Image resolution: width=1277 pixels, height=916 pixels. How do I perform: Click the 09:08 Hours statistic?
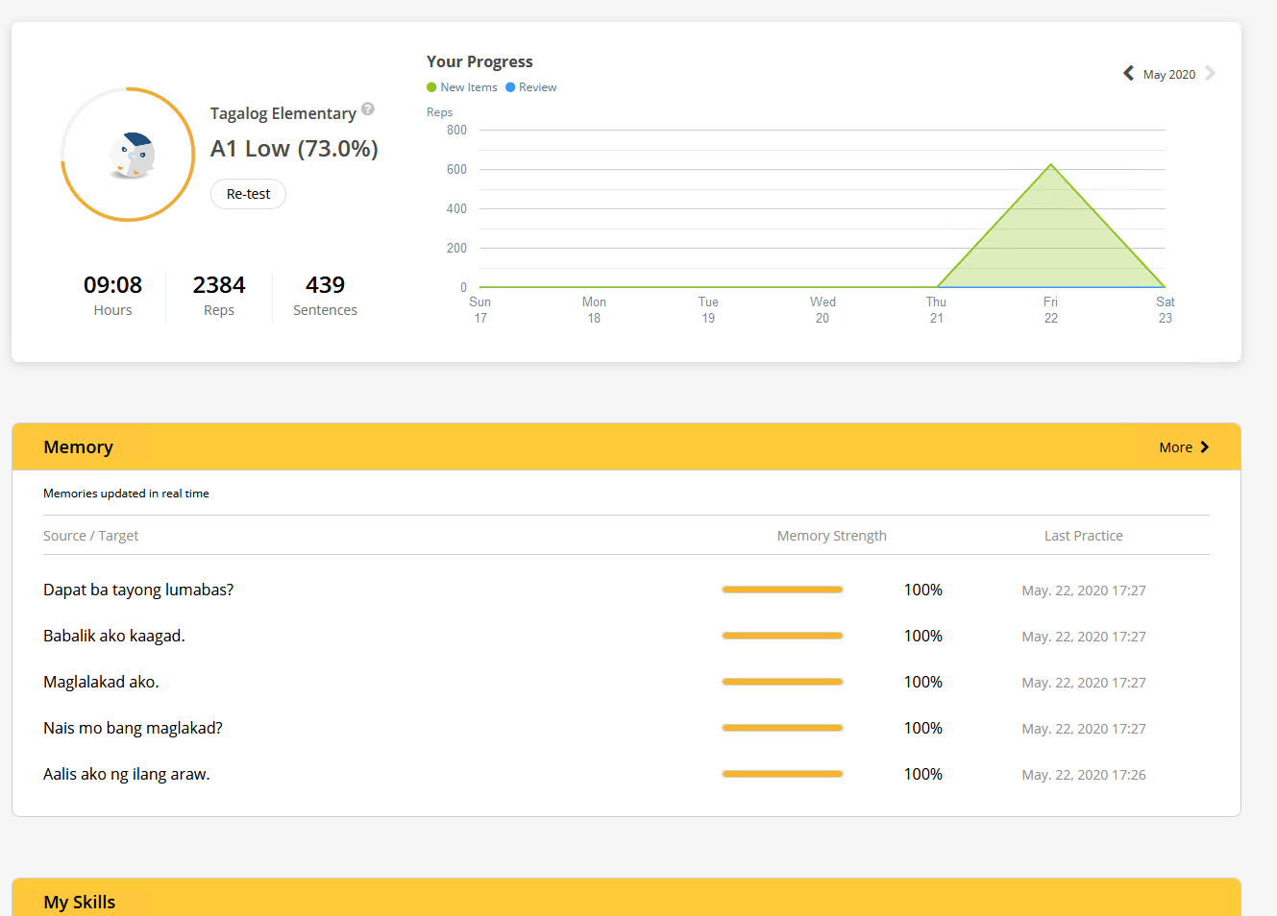pyautogui.click(x=112, y=295)
